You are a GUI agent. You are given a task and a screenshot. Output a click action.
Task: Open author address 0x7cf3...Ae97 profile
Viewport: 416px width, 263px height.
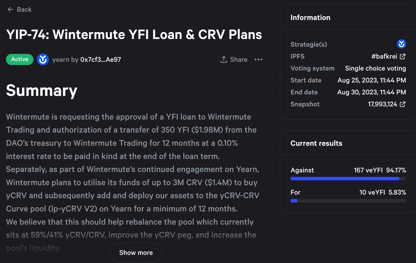pos(100,60)
